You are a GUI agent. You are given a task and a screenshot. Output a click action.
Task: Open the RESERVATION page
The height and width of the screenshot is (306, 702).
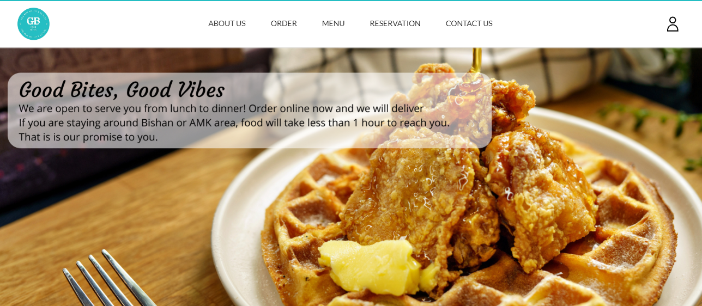pyautogui.click(x=395, y=23)
